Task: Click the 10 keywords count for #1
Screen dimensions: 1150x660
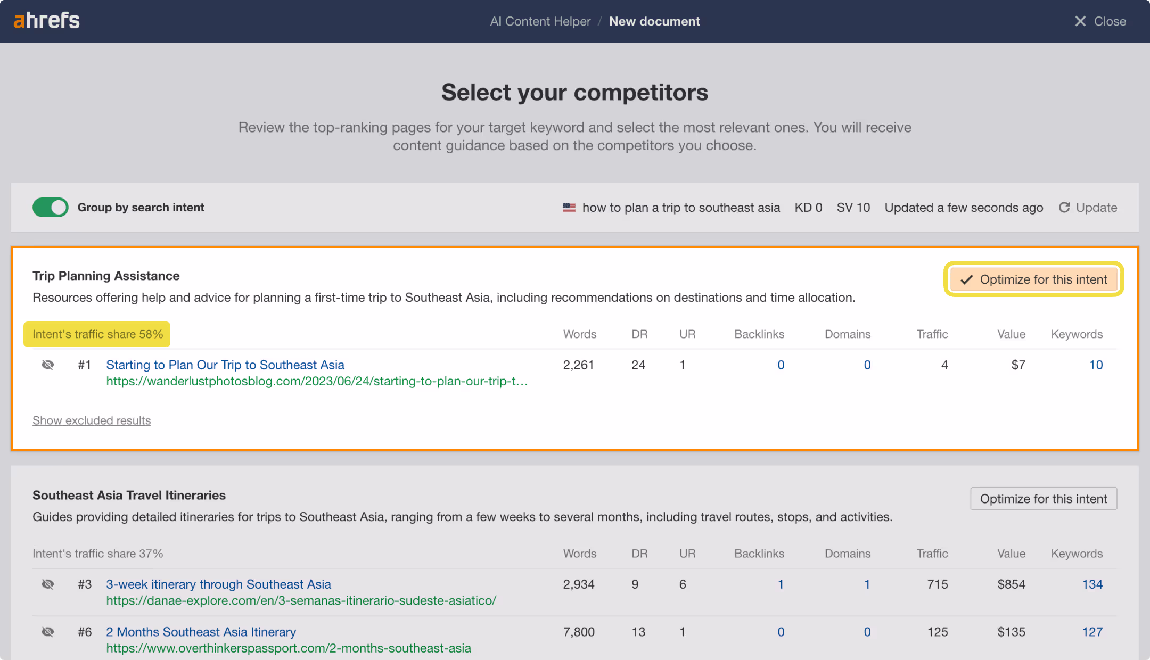Action: [x=1096, y=365]
